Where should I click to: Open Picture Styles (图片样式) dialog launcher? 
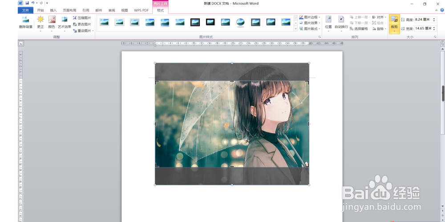tap(320, 37)
